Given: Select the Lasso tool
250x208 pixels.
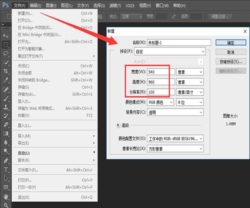Looking at the screenshot, I should (6, 54).
